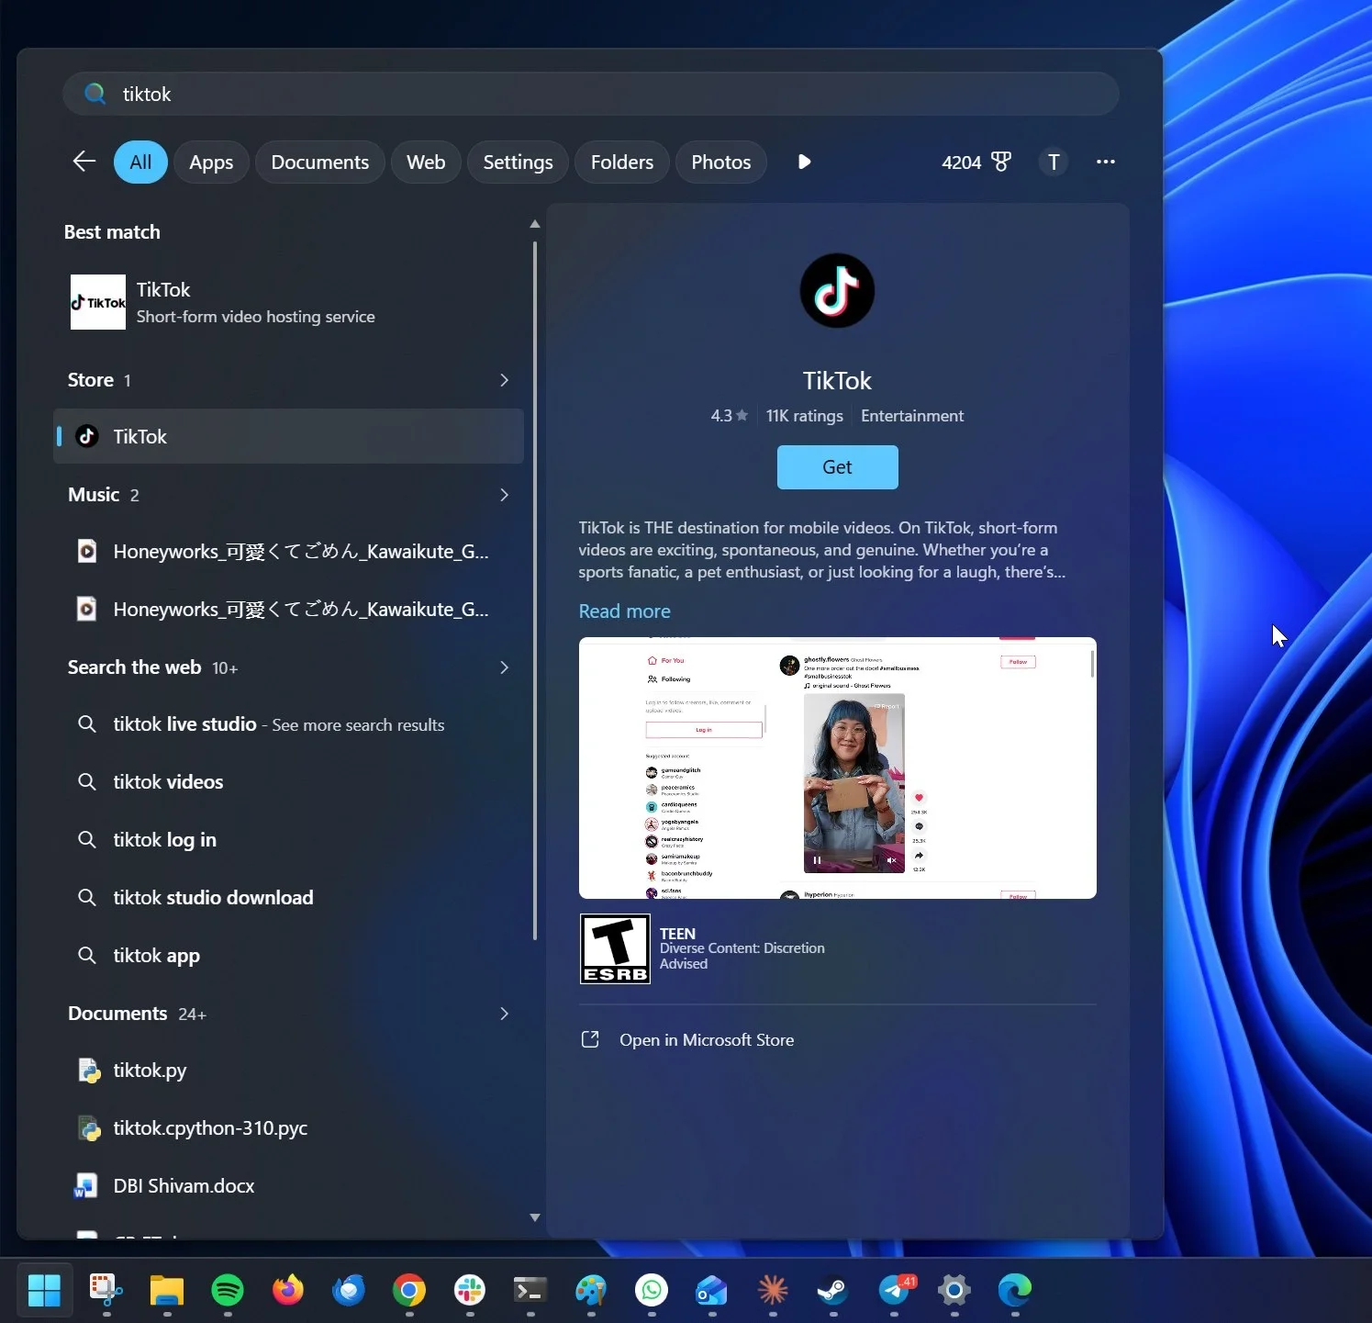1372x1323 pixels.
Task: Open Steam from the taskbar
Action: coord(833,1290)
